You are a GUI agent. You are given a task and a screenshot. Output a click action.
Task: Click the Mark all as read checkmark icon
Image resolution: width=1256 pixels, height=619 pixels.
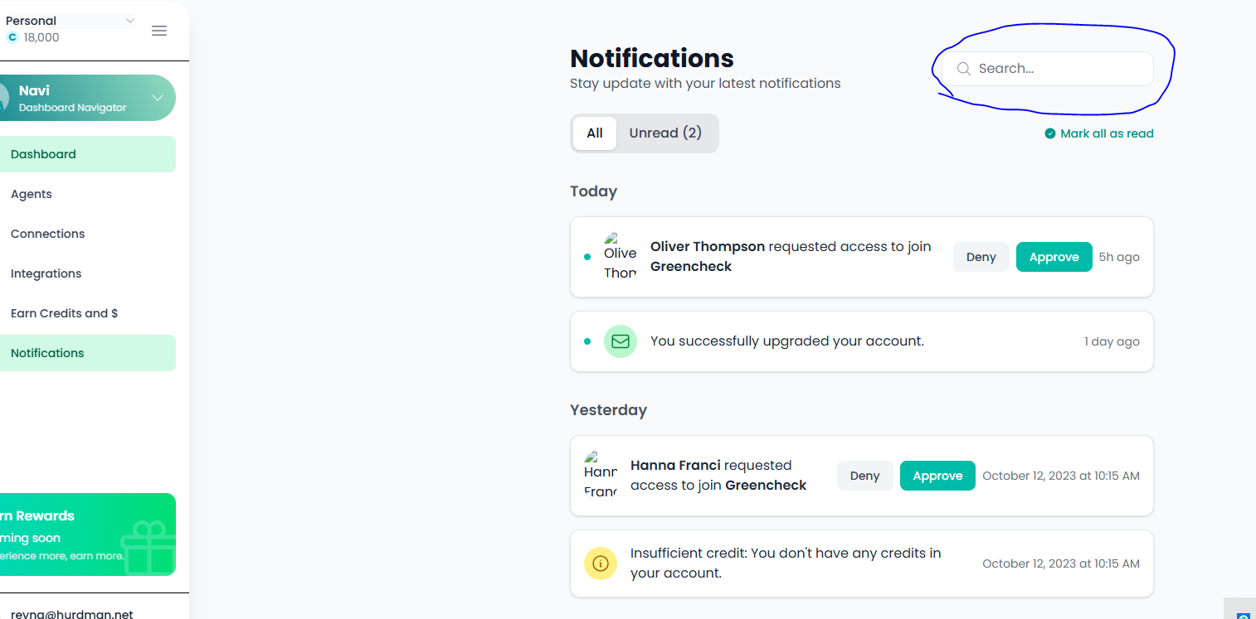pos(1050,133)
